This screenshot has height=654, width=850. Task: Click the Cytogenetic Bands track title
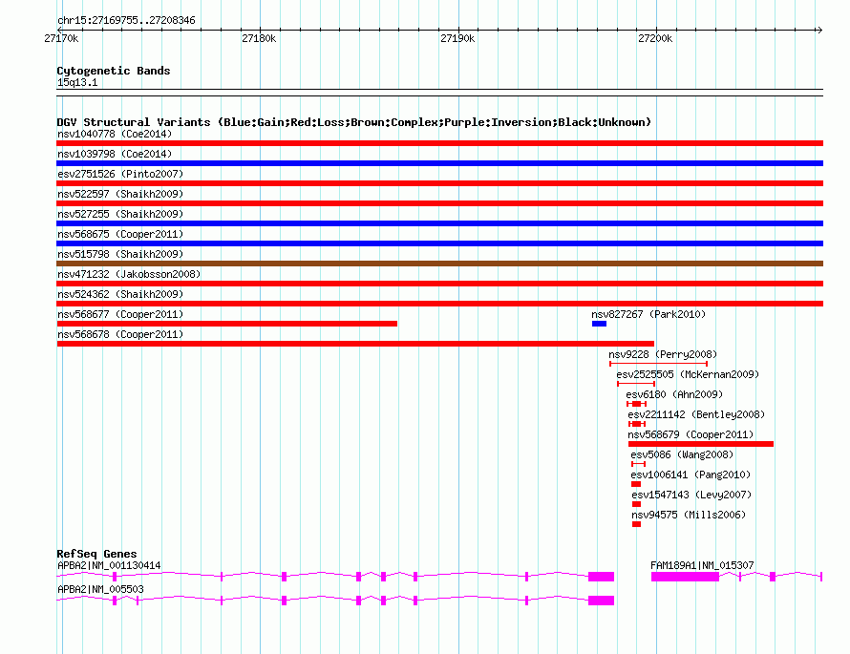coord(114,71)
